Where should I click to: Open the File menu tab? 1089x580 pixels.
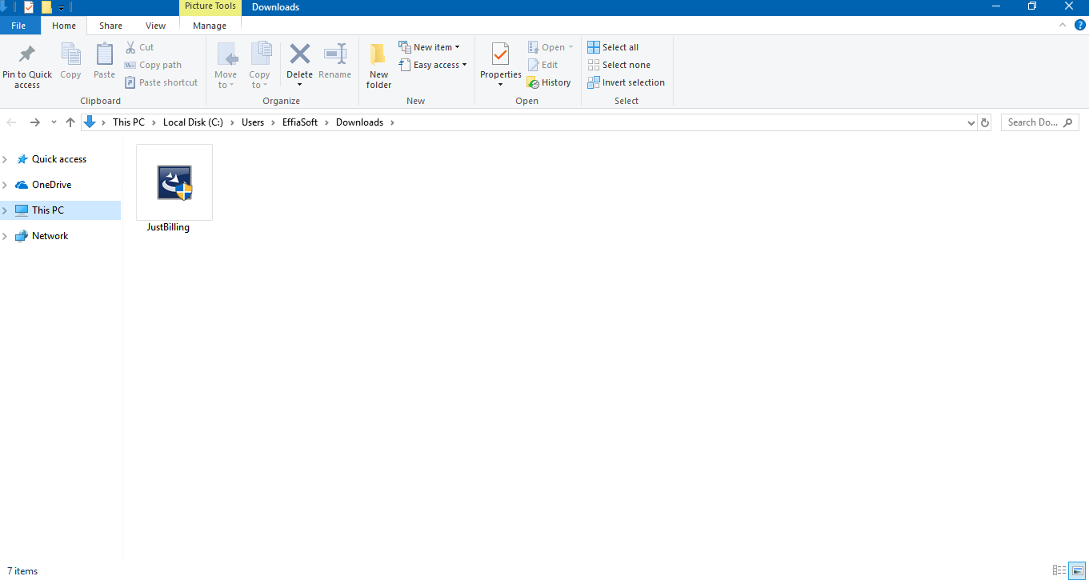(18, 26)
